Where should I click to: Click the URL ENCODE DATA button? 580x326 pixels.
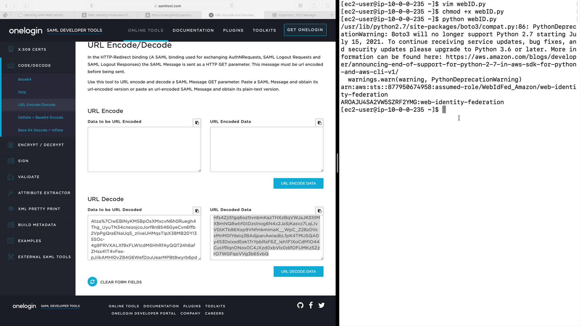pos(298,183)
